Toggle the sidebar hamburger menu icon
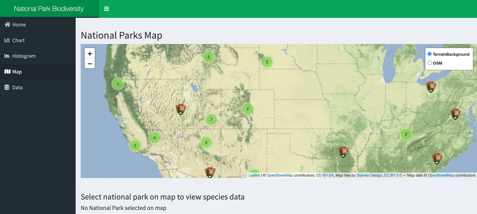The width and height of the screenshot is (477, 214). click(x=106, y=9)
